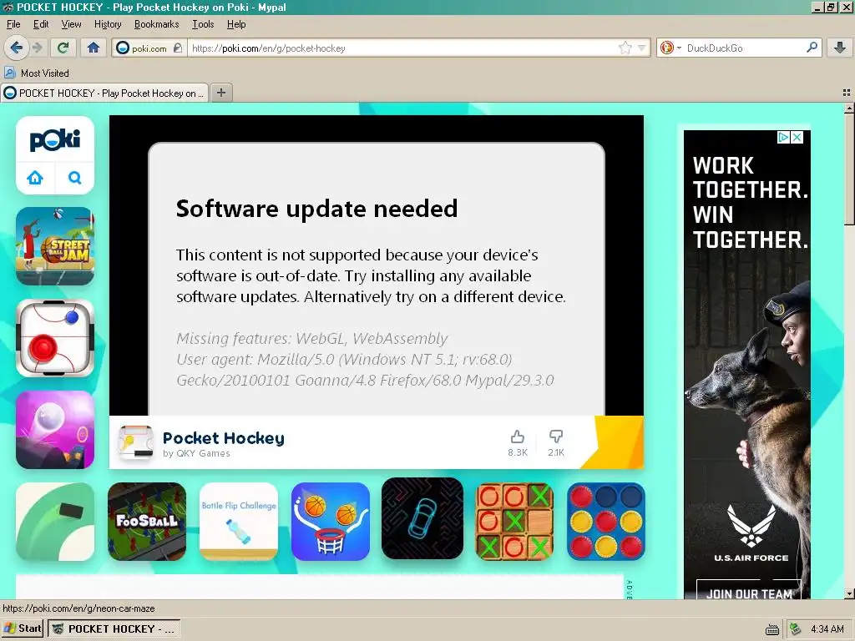
Task: Open the File menu
Action: click(13, 24)
